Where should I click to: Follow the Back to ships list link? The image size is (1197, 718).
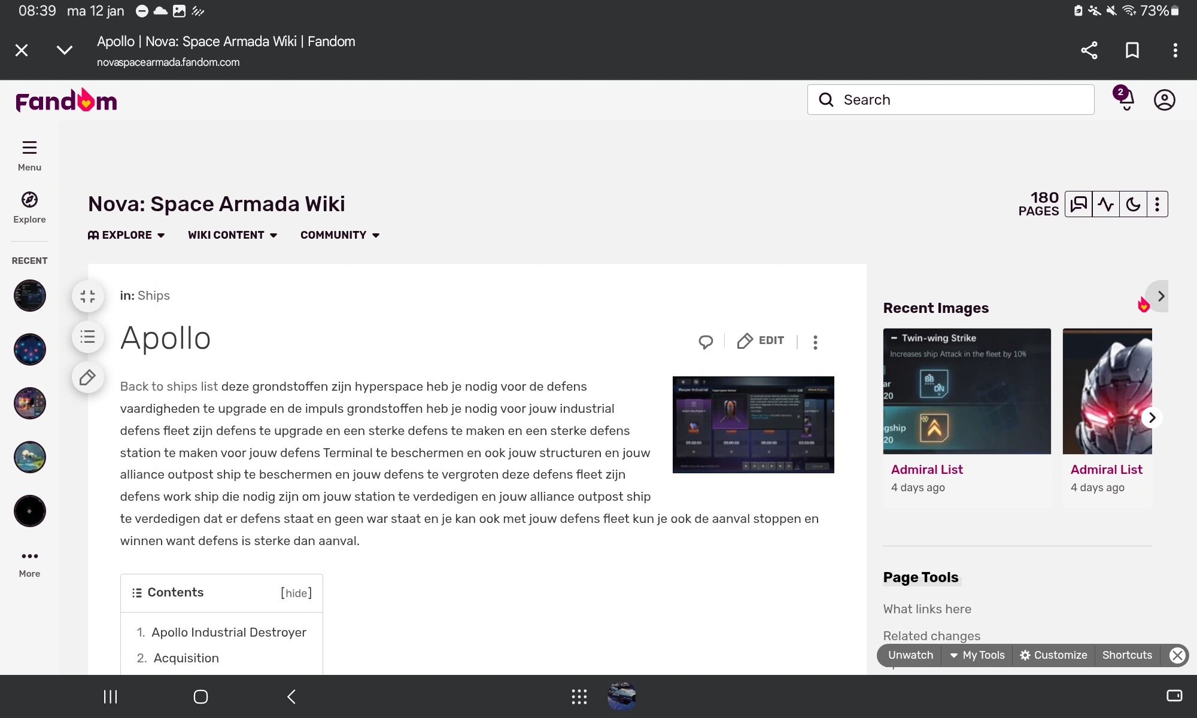(x=169, y=387)
